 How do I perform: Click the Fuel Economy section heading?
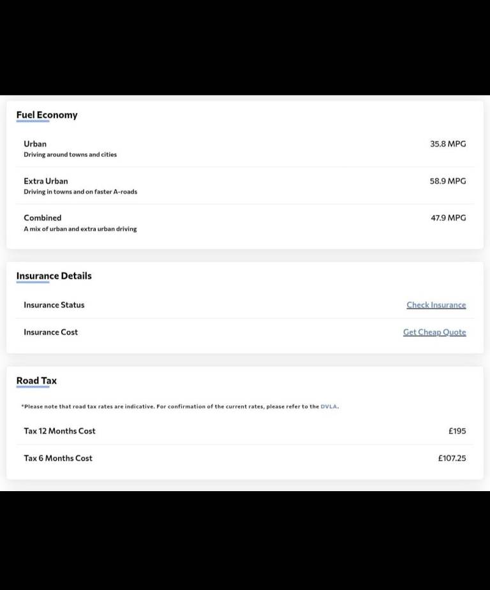[47, 115]
